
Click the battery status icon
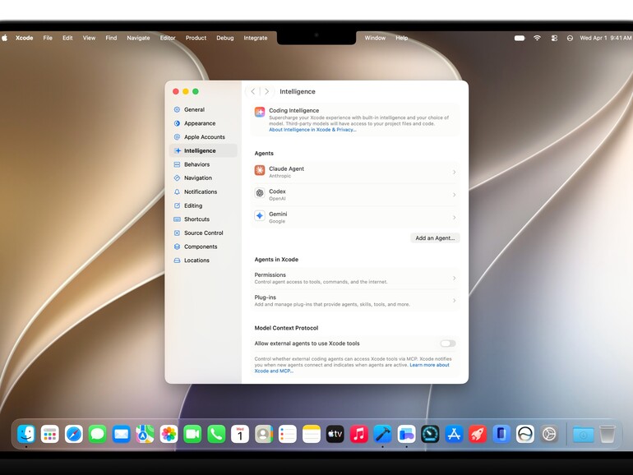tap(520, 38)
